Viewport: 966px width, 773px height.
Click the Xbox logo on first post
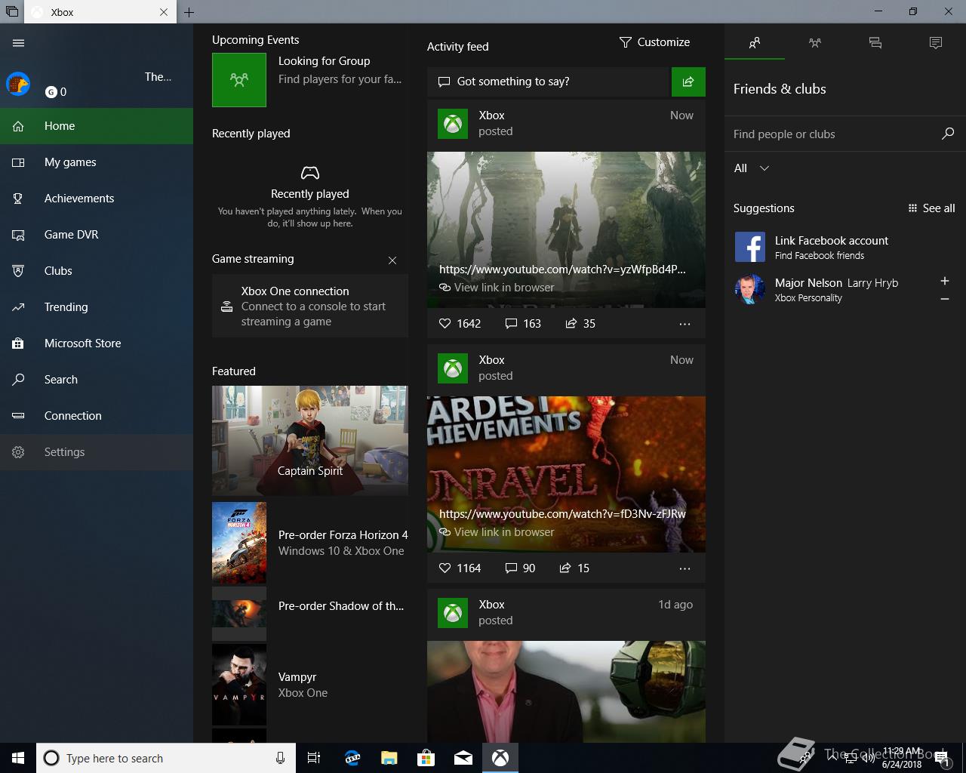pyautogui.click(x=453, y=124)
